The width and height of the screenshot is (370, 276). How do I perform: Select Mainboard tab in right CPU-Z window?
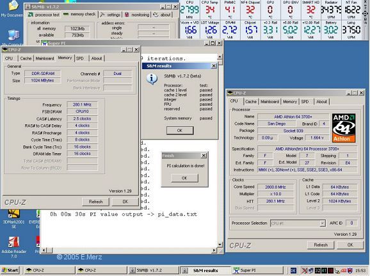click(x=269, y=102)
